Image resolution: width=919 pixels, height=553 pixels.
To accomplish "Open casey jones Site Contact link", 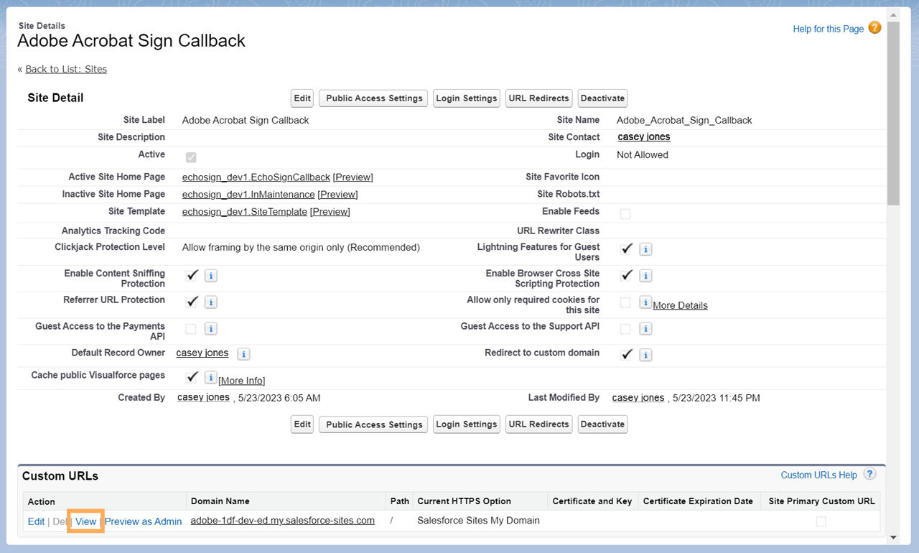I will [x=644, y=136].
